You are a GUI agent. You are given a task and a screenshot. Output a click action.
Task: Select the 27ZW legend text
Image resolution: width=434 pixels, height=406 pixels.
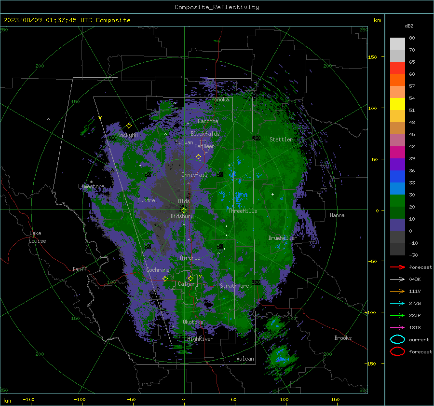415,303
